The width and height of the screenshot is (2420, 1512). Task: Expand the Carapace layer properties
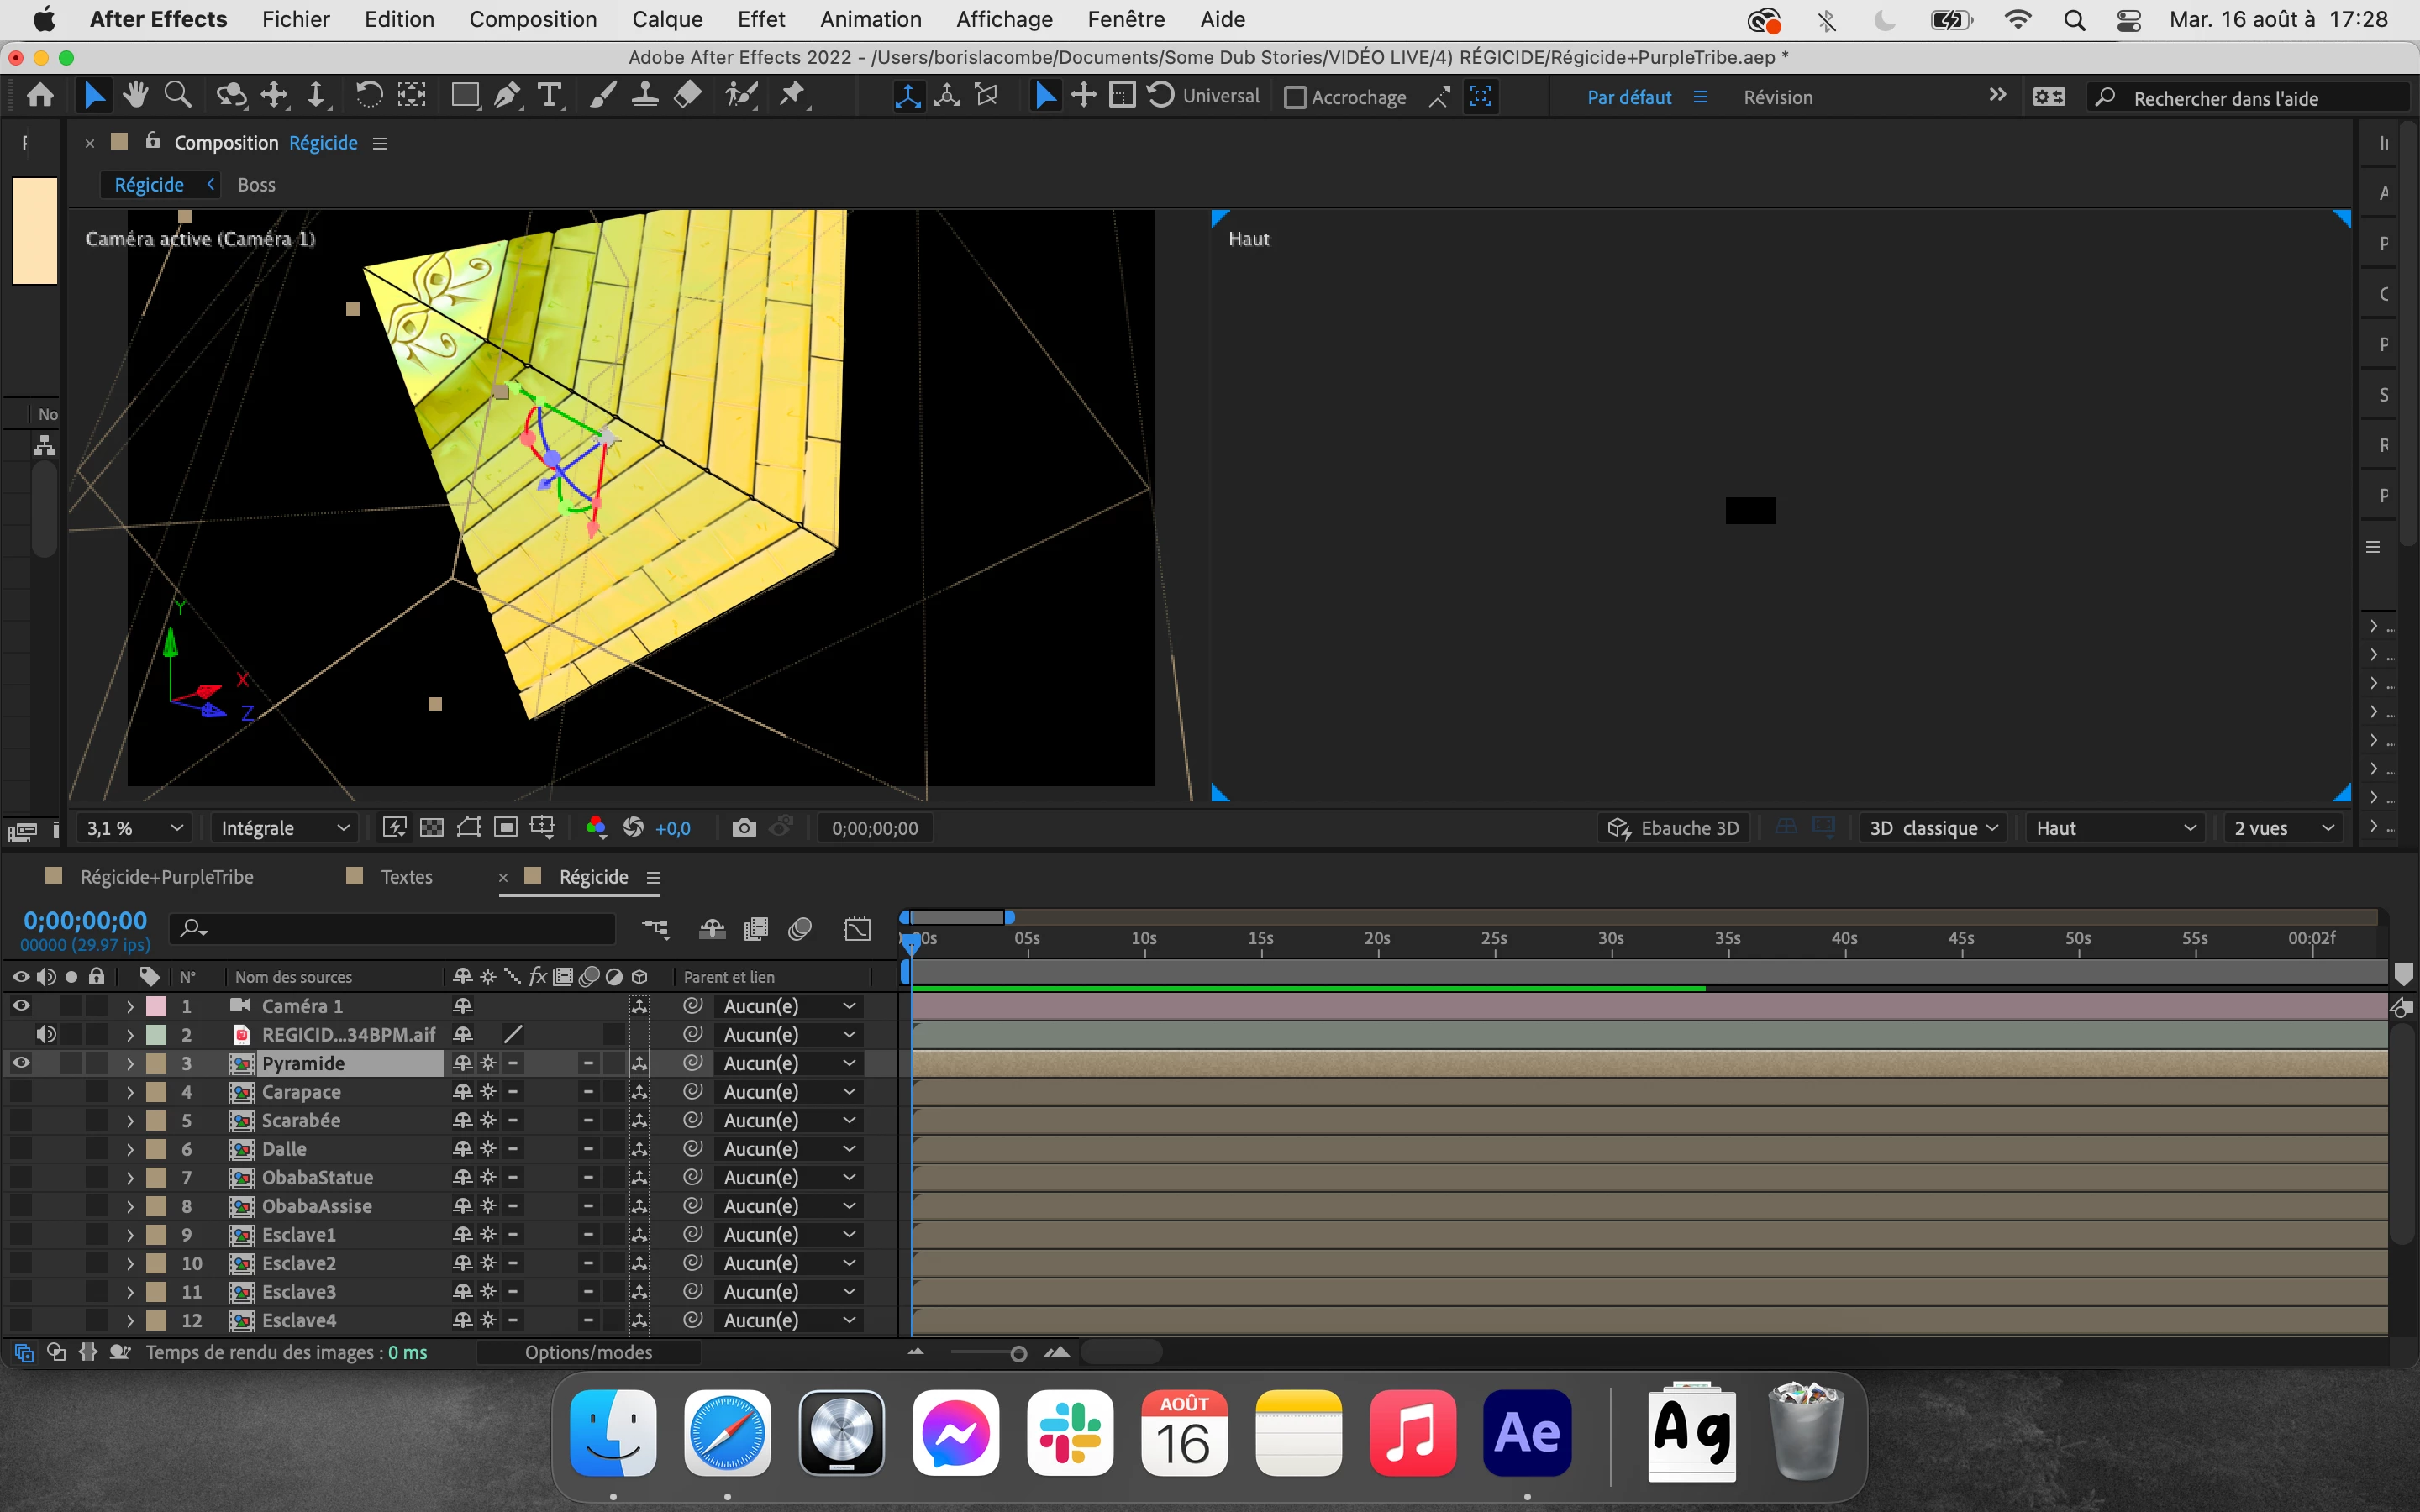130,1092
